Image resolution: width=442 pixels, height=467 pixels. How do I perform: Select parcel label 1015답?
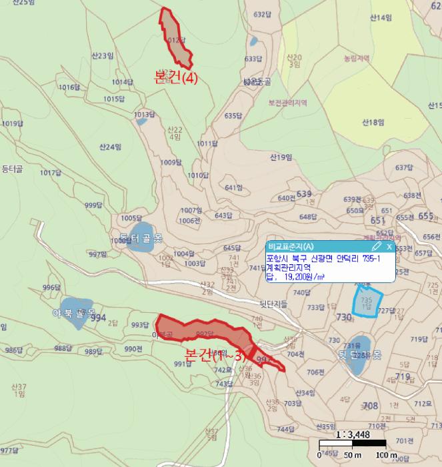pos(114,99)
